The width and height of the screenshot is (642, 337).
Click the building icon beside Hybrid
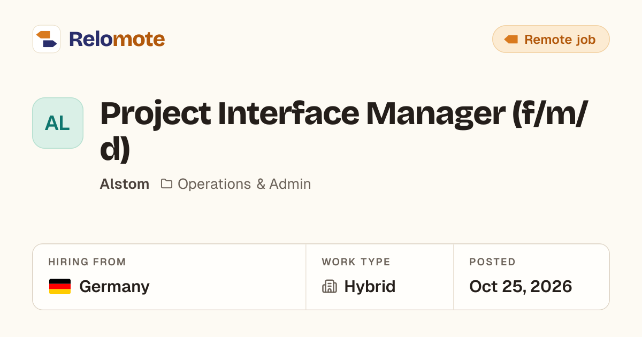[330, 287]
